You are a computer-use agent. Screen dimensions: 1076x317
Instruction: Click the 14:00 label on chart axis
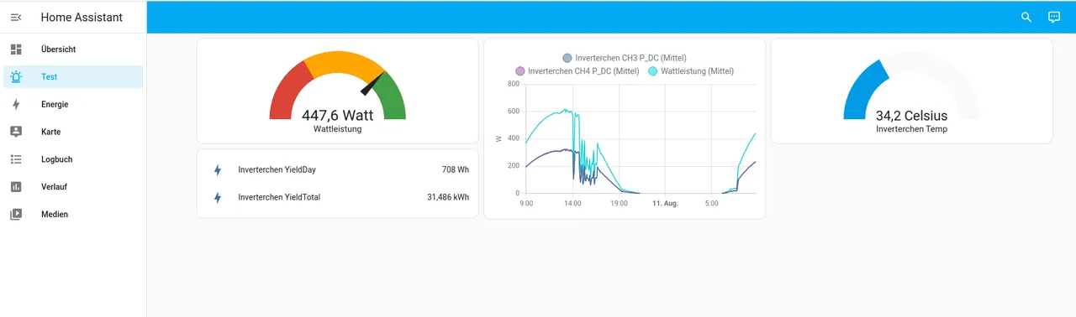click(572, 203)
